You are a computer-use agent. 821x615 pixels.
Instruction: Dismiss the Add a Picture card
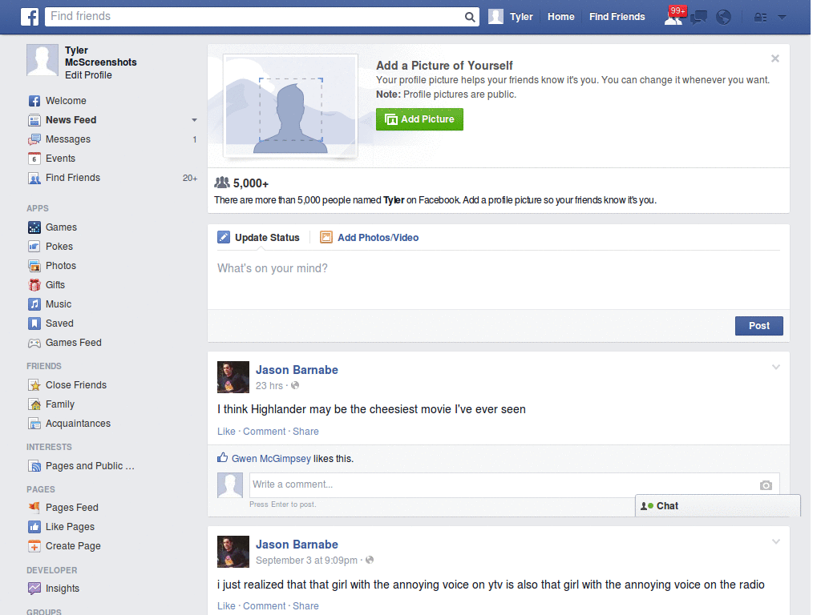[x=775, y=58]
